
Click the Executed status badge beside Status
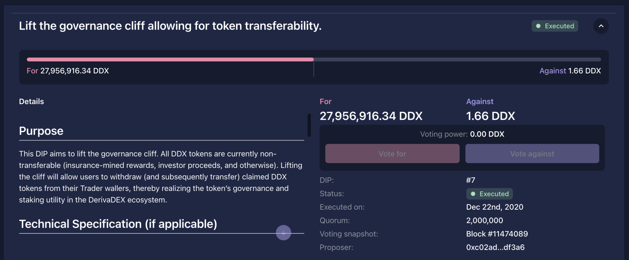[x=489, y=194]
